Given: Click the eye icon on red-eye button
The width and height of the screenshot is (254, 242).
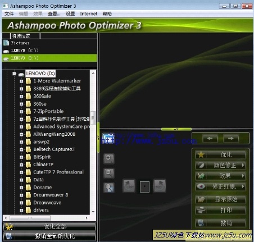Looking at the screenshot, I should tap(201, 186).
